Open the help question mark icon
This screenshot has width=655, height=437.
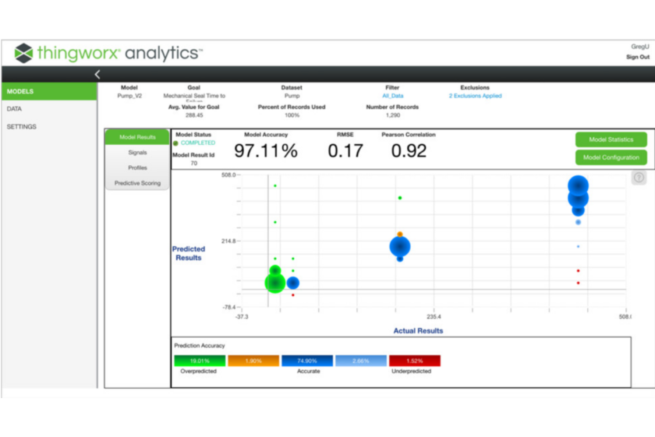point(639,178)
